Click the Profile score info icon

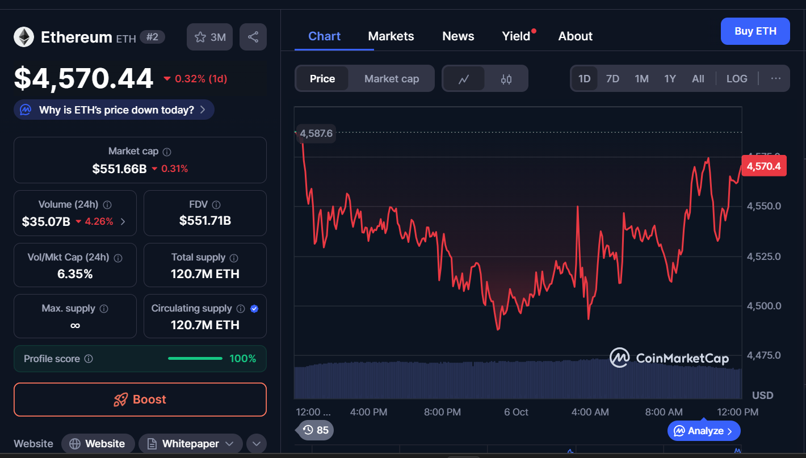click(x=89, y=359)
